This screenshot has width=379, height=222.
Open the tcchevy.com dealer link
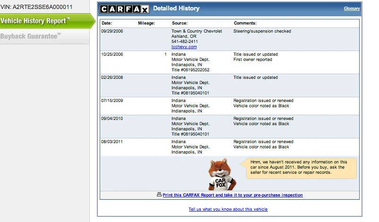click(184, 47)
